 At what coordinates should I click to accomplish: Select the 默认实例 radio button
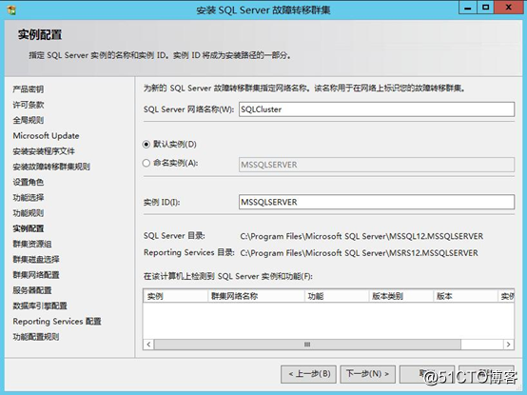(x=146, y=145)
